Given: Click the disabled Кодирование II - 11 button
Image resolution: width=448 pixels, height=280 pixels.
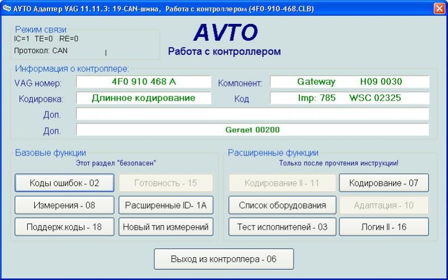Looking at the screenshot, I should pyautogui.click(x=282, y=183).
